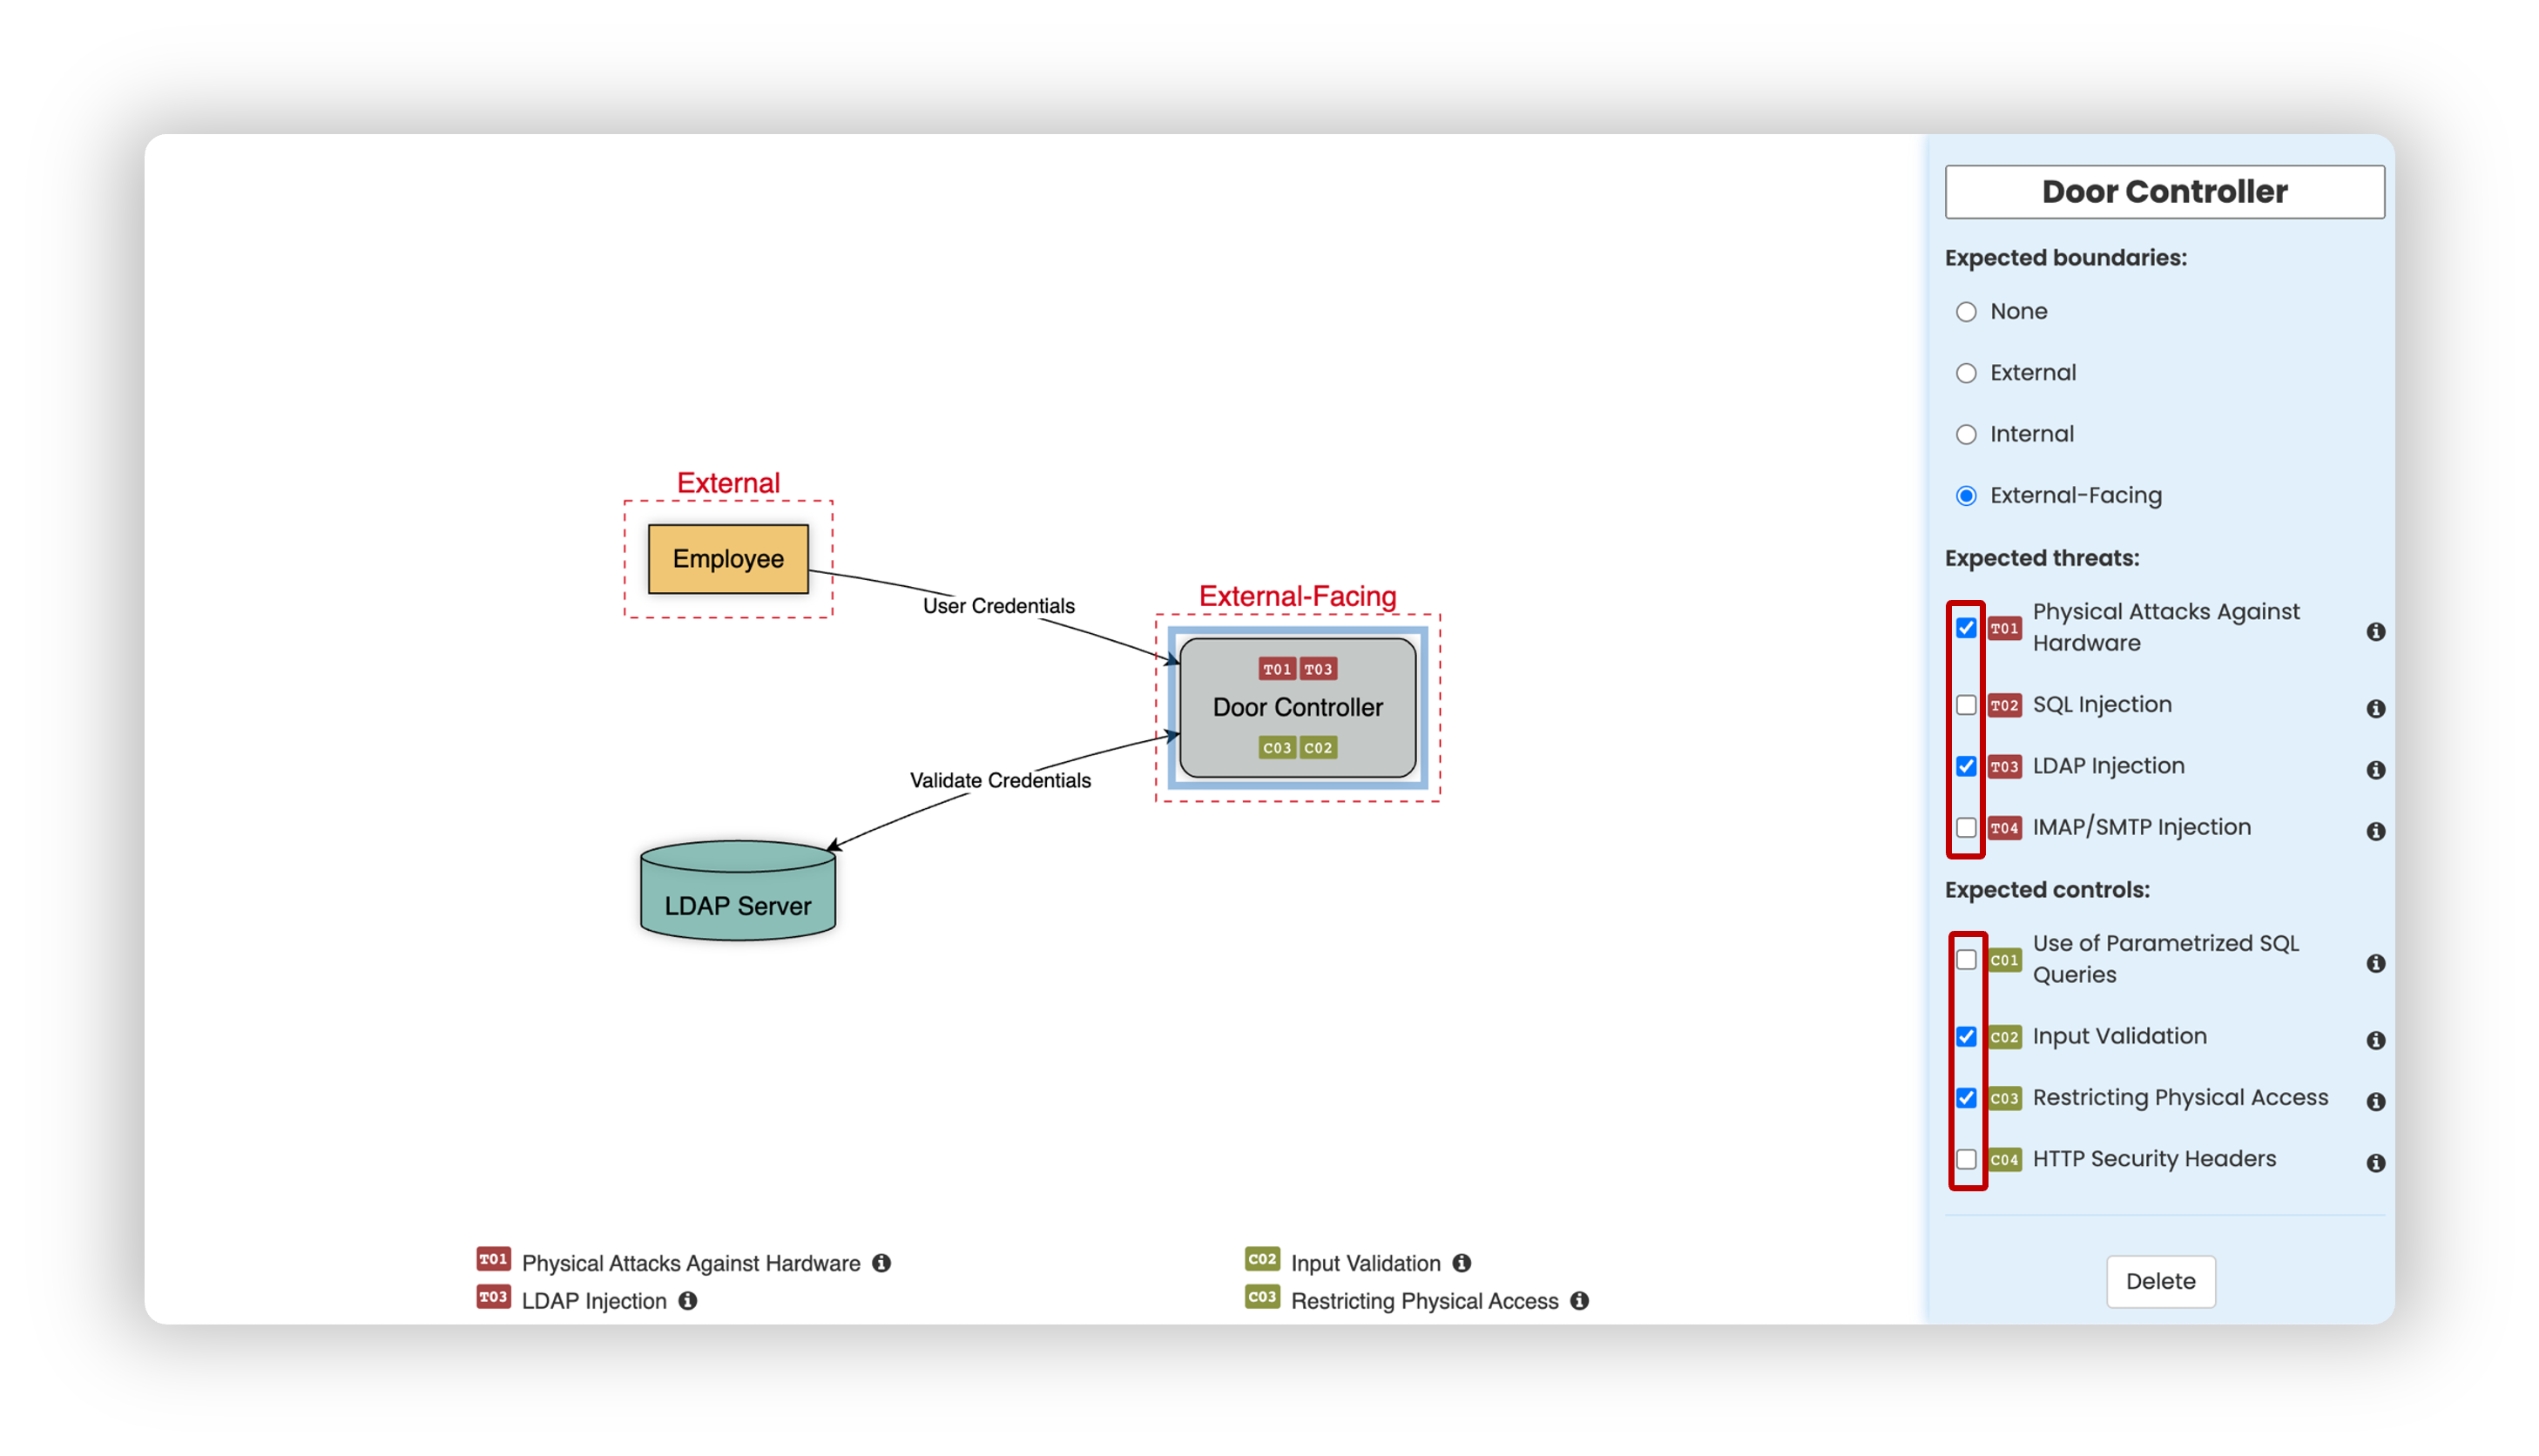Click the T04 badge next to IMAP/SMTP Injection

(x=2004, y=828)
